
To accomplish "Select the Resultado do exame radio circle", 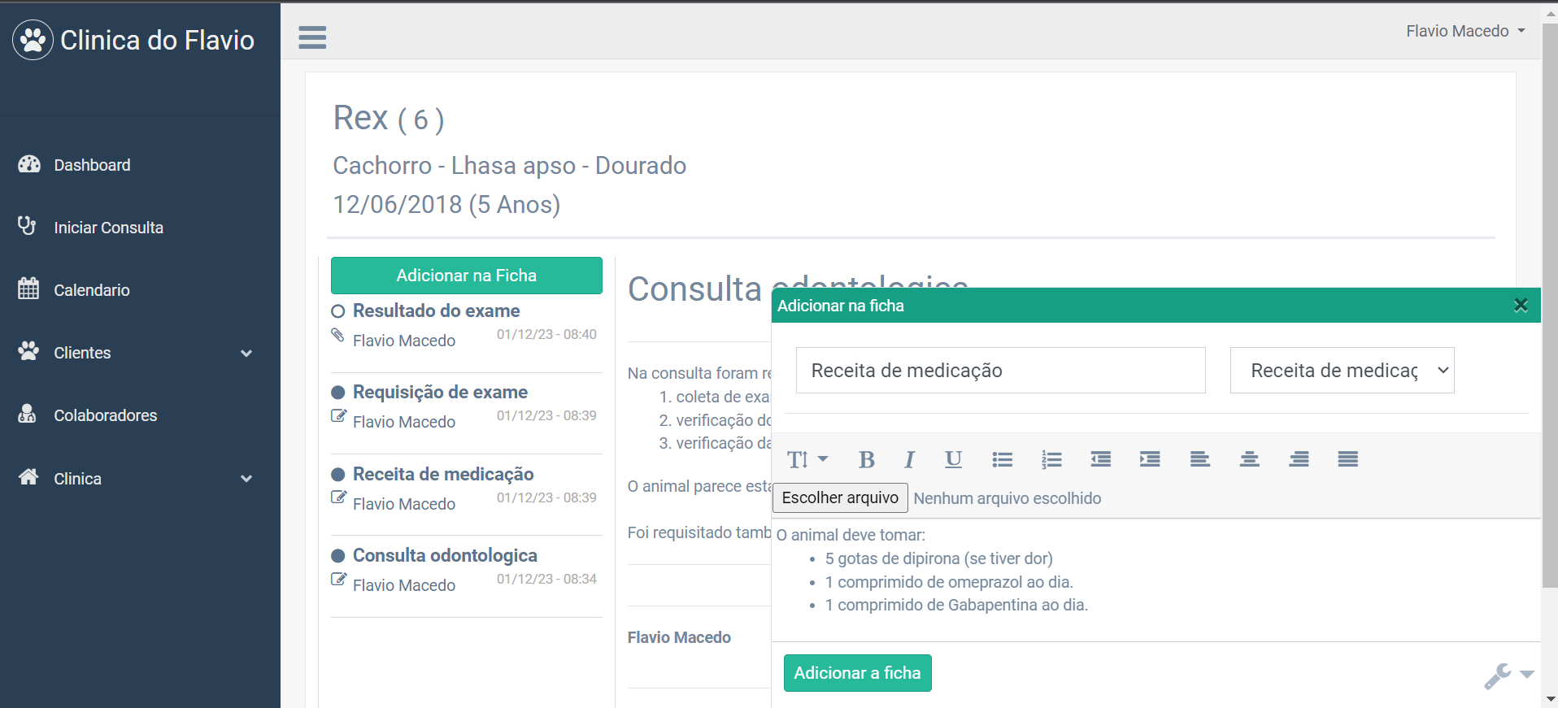I will pos(338,311).
